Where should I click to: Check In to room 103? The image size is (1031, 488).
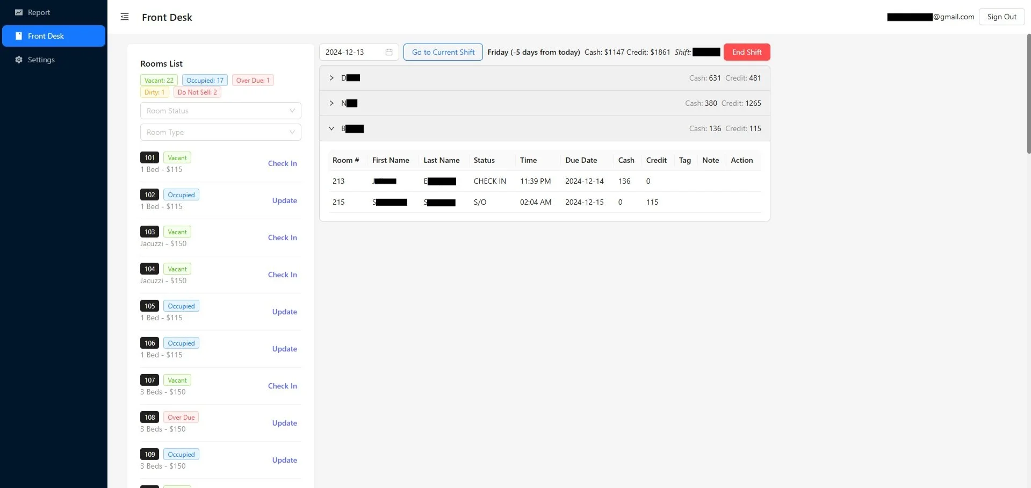[x=283, y=238]
